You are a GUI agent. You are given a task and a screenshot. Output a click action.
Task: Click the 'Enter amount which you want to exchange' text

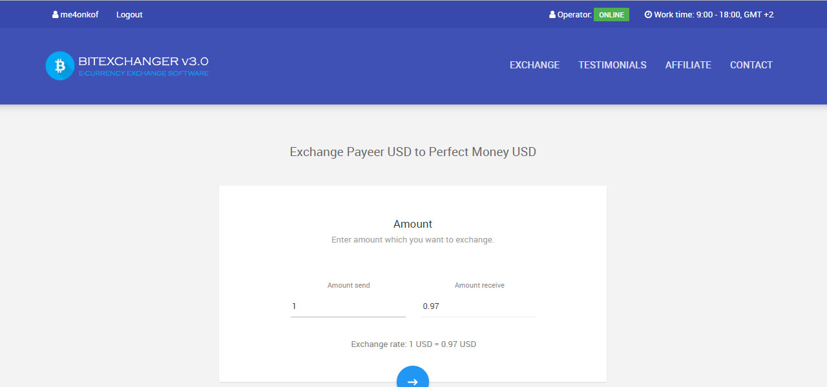[413, 240]
